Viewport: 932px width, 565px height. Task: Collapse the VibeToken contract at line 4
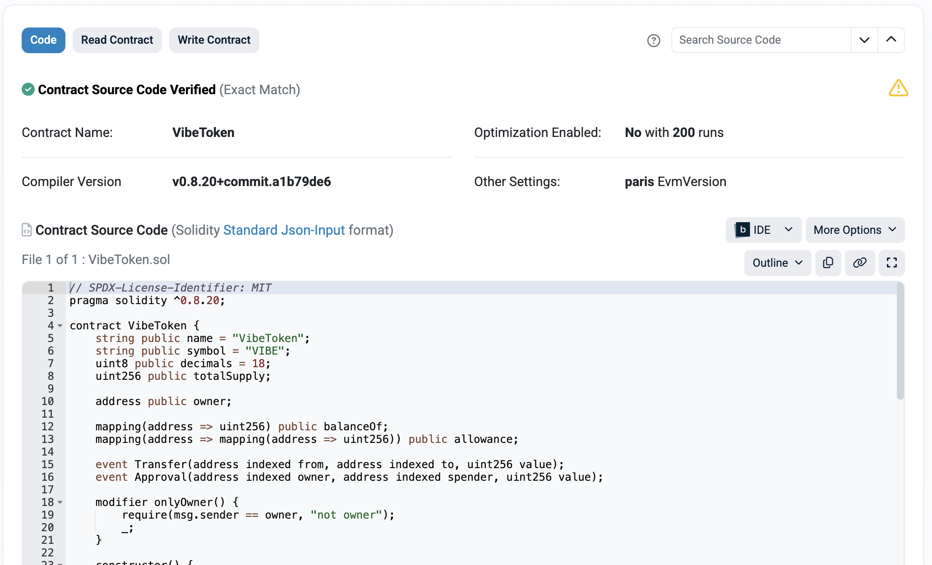click(x=60, y=326)
